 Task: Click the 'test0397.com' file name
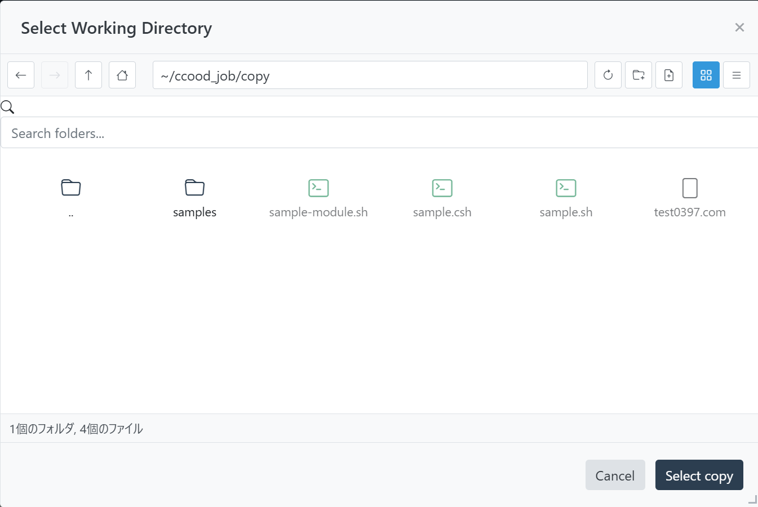(690, 212)
